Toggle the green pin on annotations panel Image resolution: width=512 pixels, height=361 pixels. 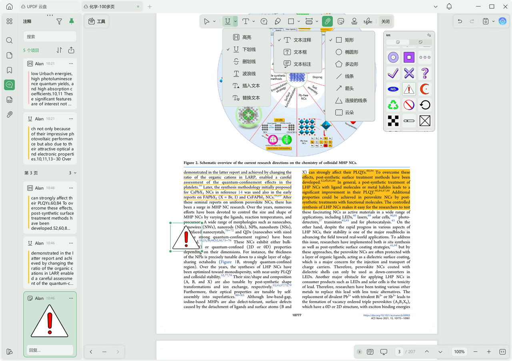point(72,22)
